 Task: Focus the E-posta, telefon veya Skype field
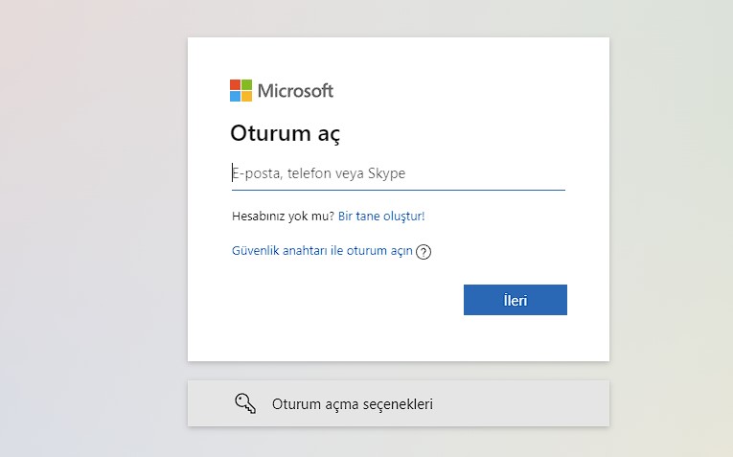(x=398, y=173)
